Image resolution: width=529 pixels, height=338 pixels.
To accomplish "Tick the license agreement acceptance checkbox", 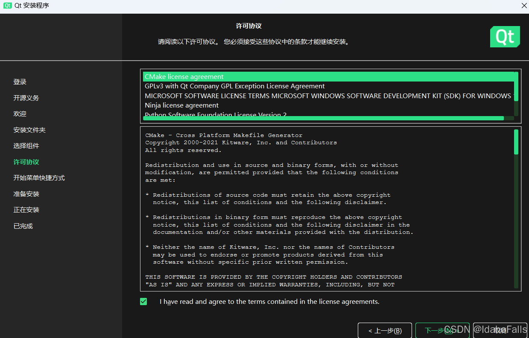I will (143, 302).
